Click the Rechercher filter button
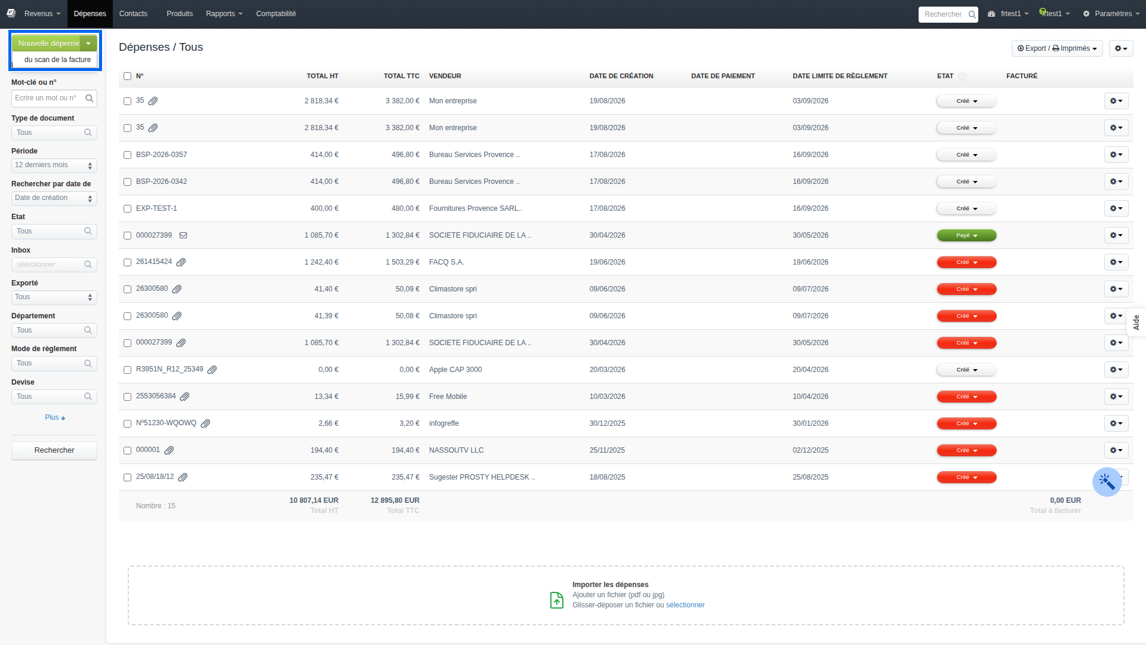The width and height of the screenshot is (1146, 645). click(54, 450)
